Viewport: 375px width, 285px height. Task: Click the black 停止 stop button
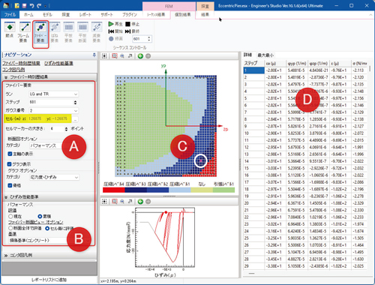132,24
